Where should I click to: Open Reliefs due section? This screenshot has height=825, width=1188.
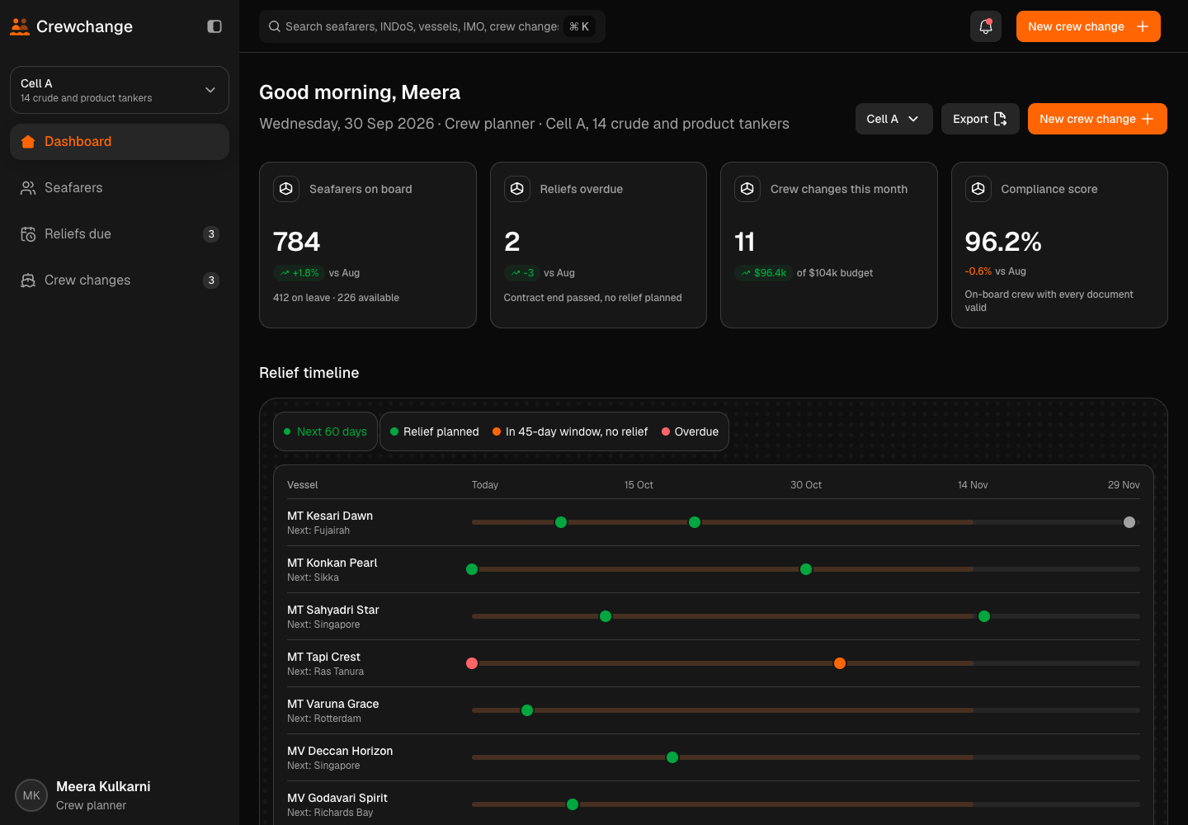pyautogui.click(x=120, y=234)
